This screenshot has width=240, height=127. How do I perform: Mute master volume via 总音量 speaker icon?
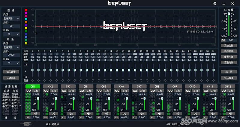(x=223, y=40)
